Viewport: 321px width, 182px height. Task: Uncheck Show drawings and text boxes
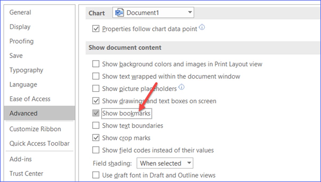(95, 101)
